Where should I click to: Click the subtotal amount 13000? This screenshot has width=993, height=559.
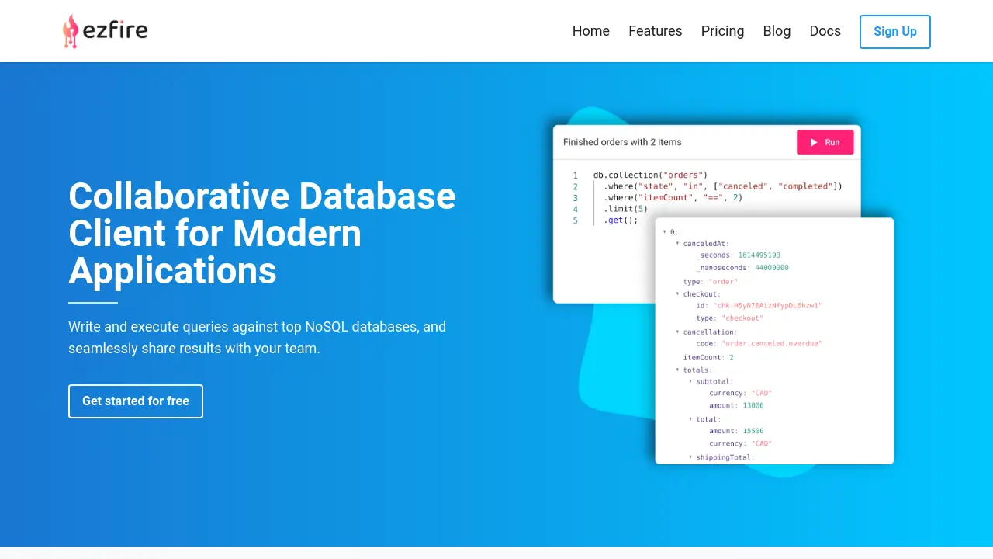pyautogui.click(x=753, y=406)
